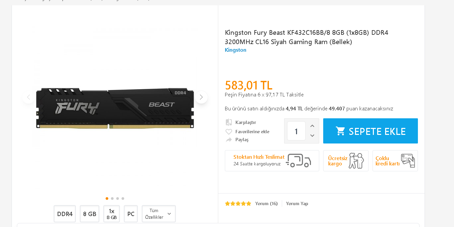Open Yorum (16) reviews link
Screen dimensions: 454x227
(x=266, y=203)
